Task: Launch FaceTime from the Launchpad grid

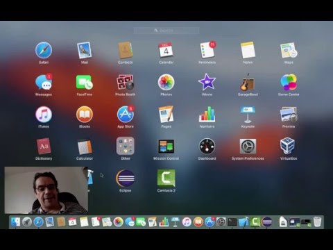Action: [x=85, y=82]
